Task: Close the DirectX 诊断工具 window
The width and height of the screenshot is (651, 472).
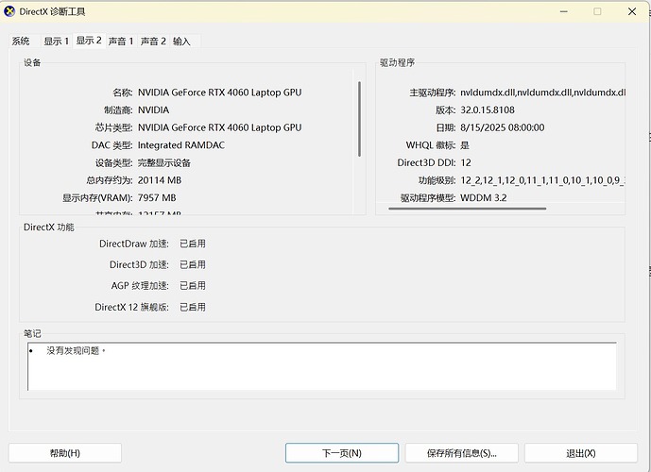Action: point(632,11)
